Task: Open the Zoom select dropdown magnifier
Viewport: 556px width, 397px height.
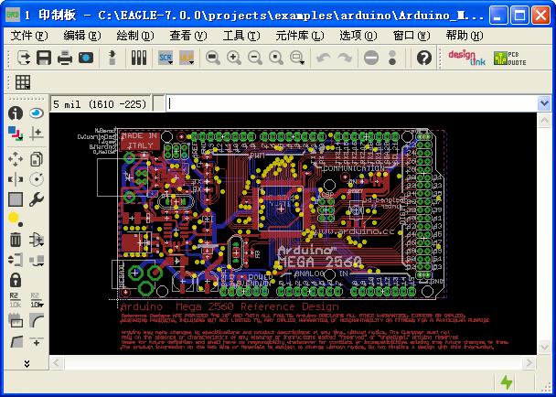Action: 295,58
